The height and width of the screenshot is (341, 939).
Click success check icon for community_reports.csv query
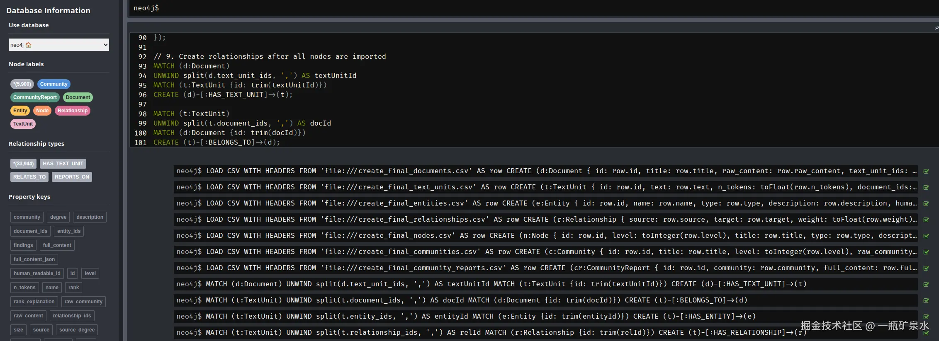click(x=926, y=268)
